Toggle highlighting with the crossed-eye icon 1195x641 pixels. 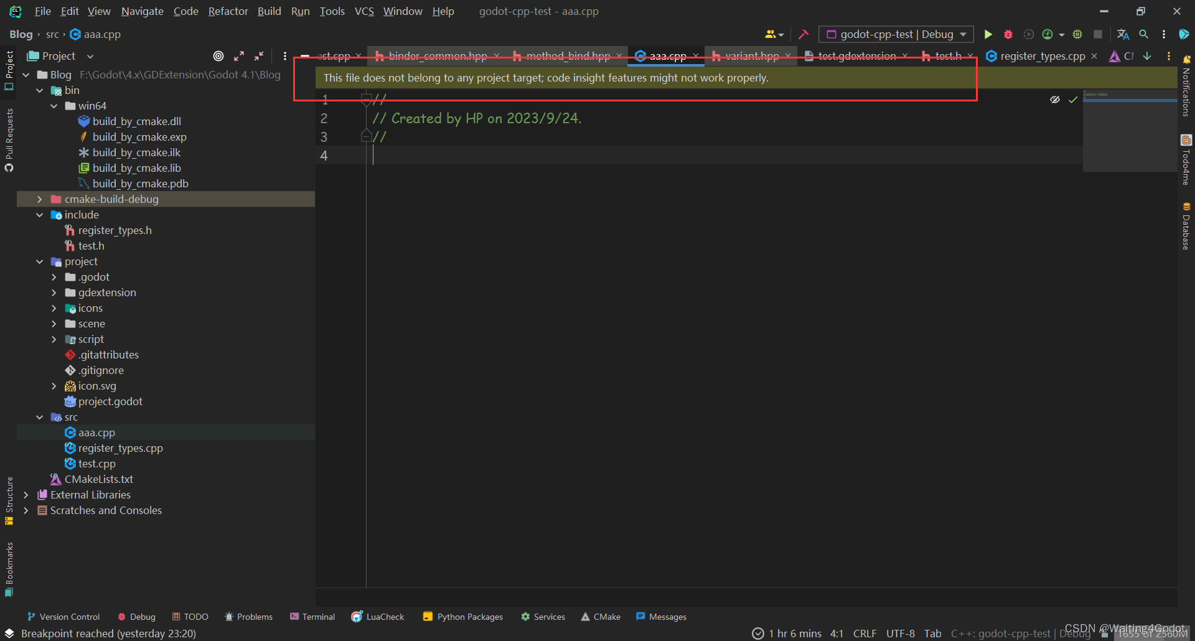[x=1054, y=100]
